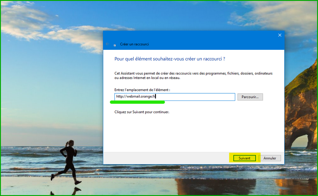The width and height of the screenshot is (318, 196).
Task: Go back using the back arrow
Action: coord(107,44)
